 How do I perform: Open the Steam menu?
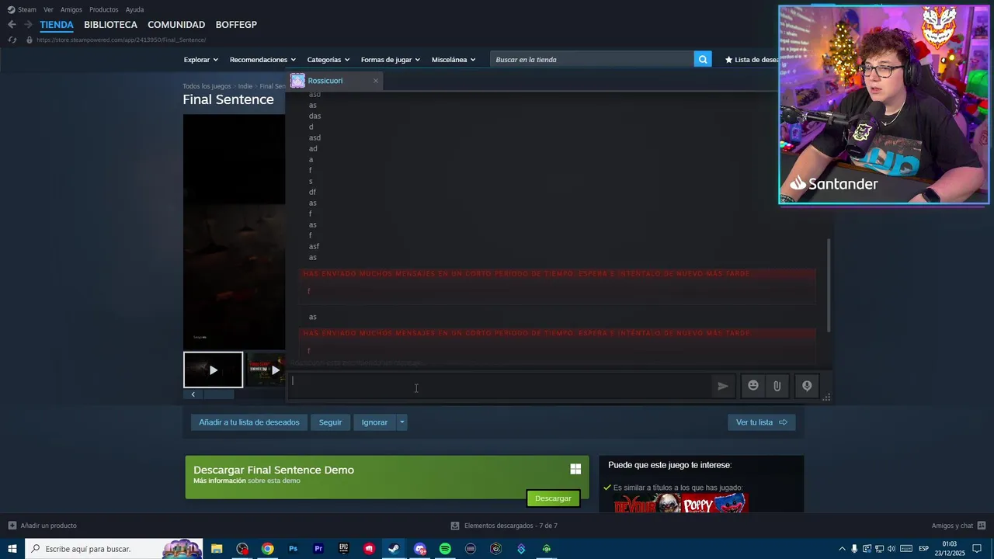tap(23, 9)
